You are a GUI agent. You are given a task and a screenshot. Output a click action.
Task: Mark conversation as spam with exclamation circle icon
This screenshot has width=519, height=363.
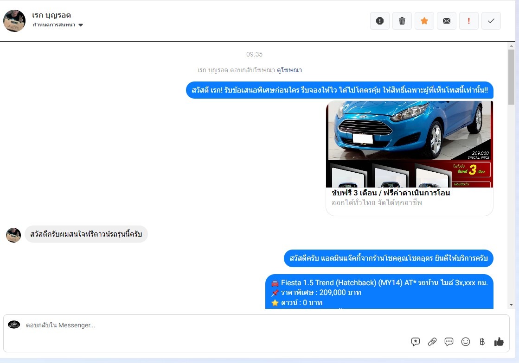click(380, 21)
